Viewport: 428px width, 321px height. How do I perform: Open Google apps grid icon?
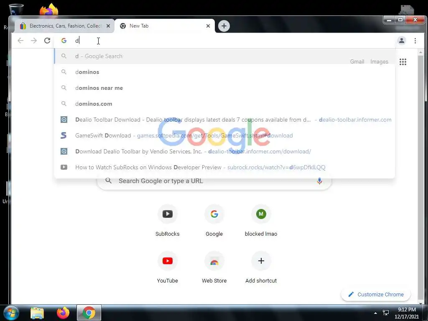point(403,62)
